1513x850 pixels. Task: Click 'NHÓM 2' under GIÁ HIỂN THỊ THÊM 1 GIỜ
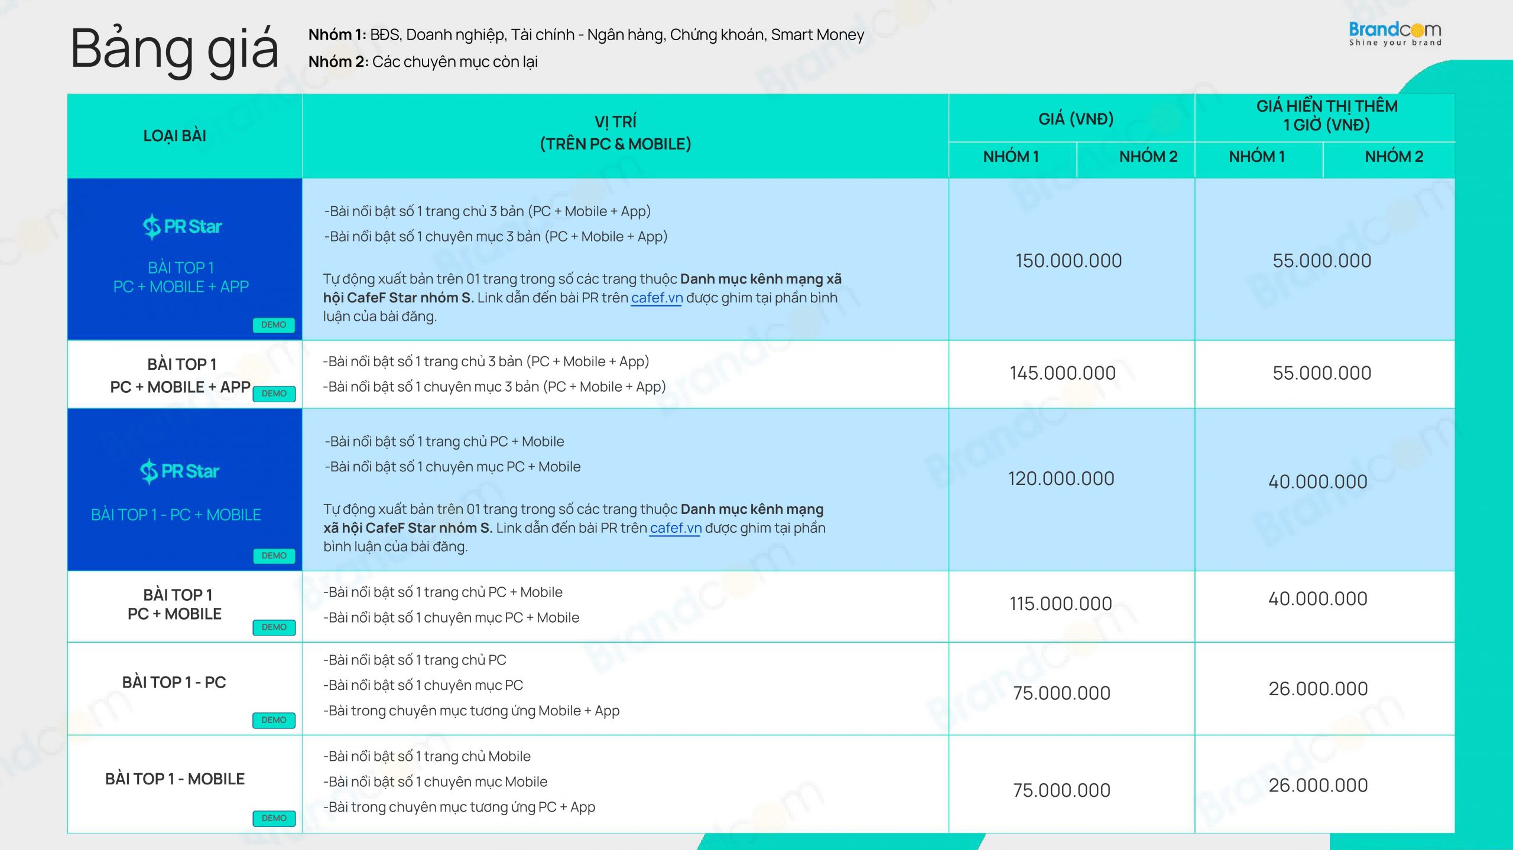click(x=1394, y=157)
